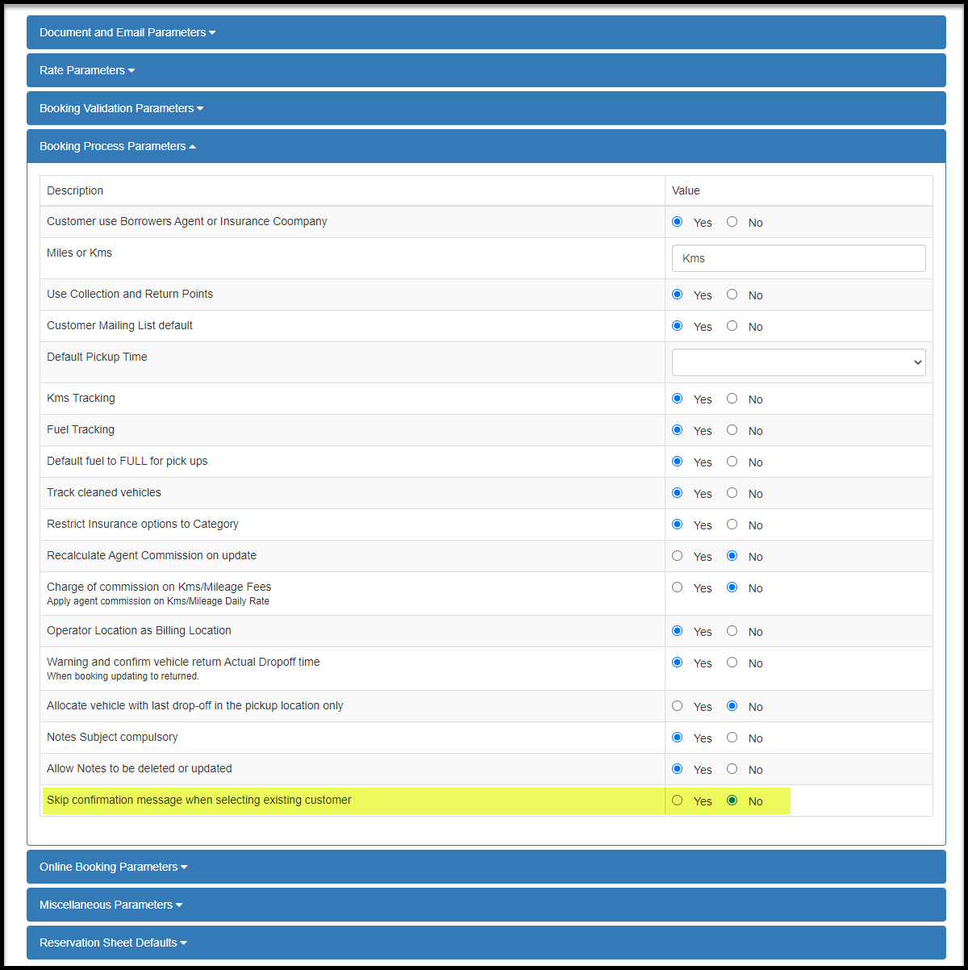Select Yes for Charge of commission on Kms/Mileage

677,587
